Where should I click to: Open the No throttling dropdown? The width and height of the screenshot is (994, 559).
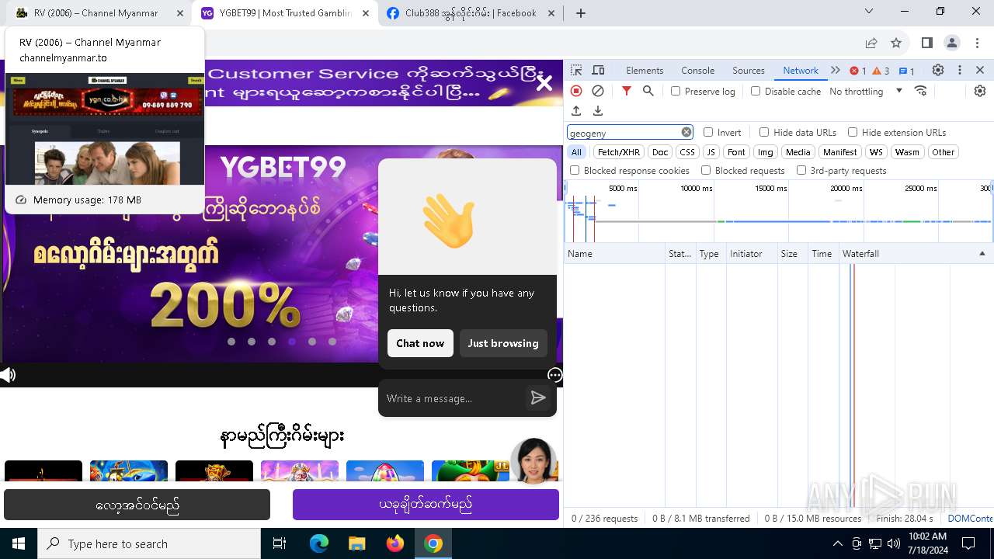click(x=866, y=91)
